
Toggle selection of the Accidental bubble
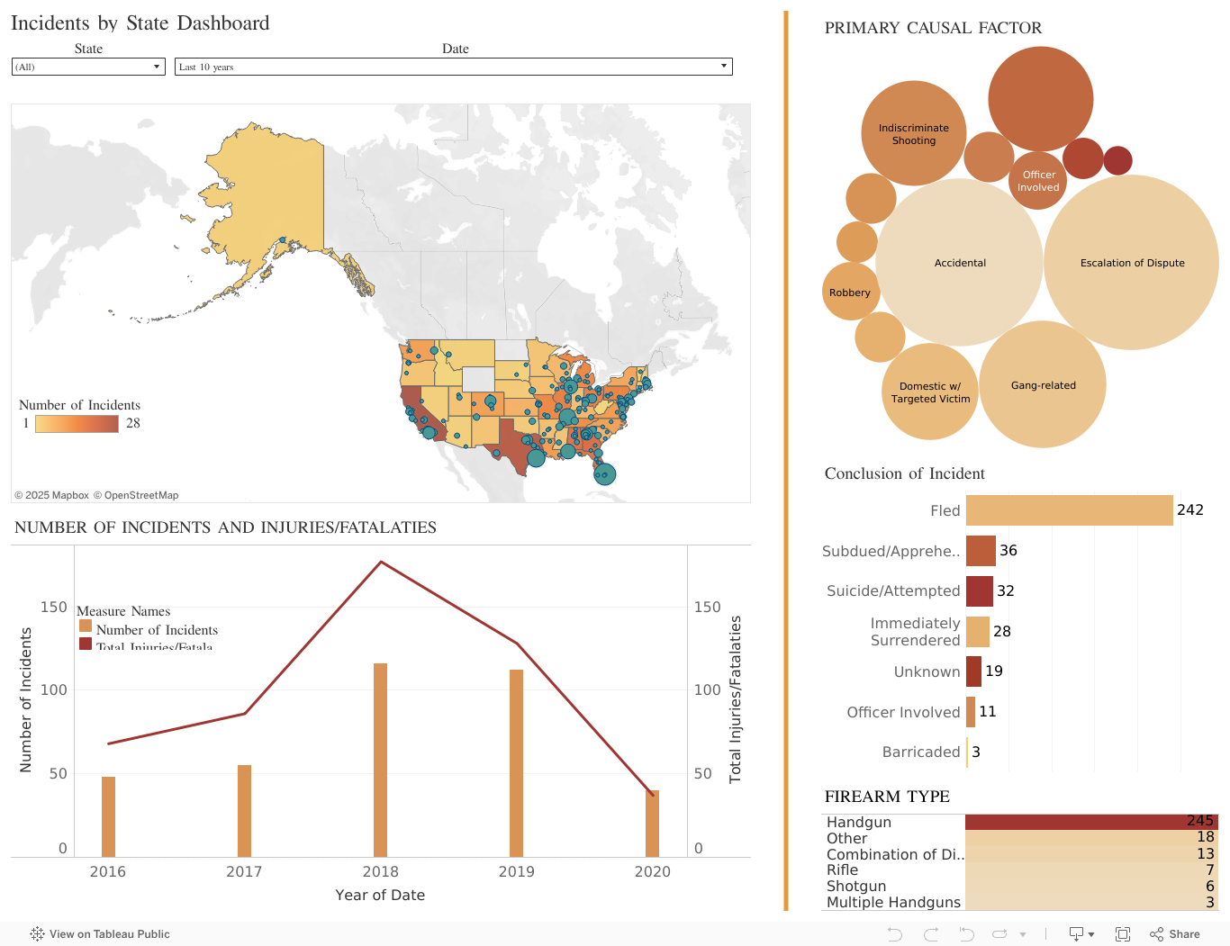pos(960,262)
